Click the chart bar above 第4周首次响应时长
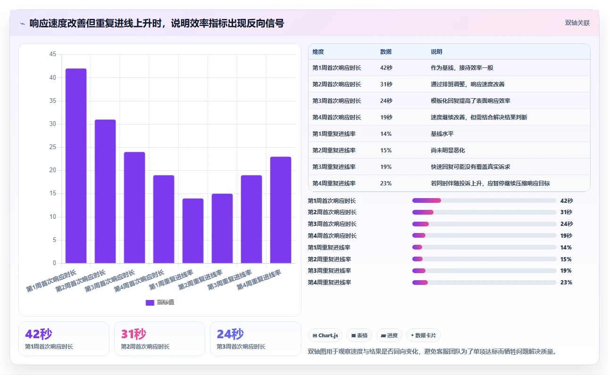 coord(164,219)
